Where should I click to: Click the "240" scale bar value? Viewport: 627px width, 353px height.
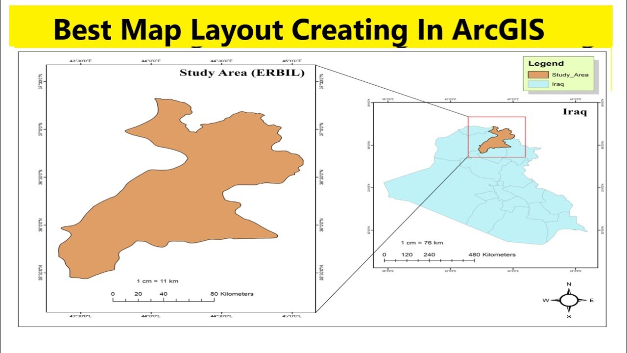429,254
